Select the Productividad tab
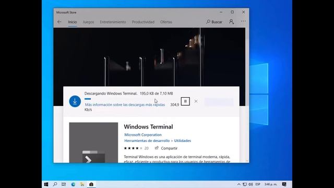 click(x=143, y=22)
